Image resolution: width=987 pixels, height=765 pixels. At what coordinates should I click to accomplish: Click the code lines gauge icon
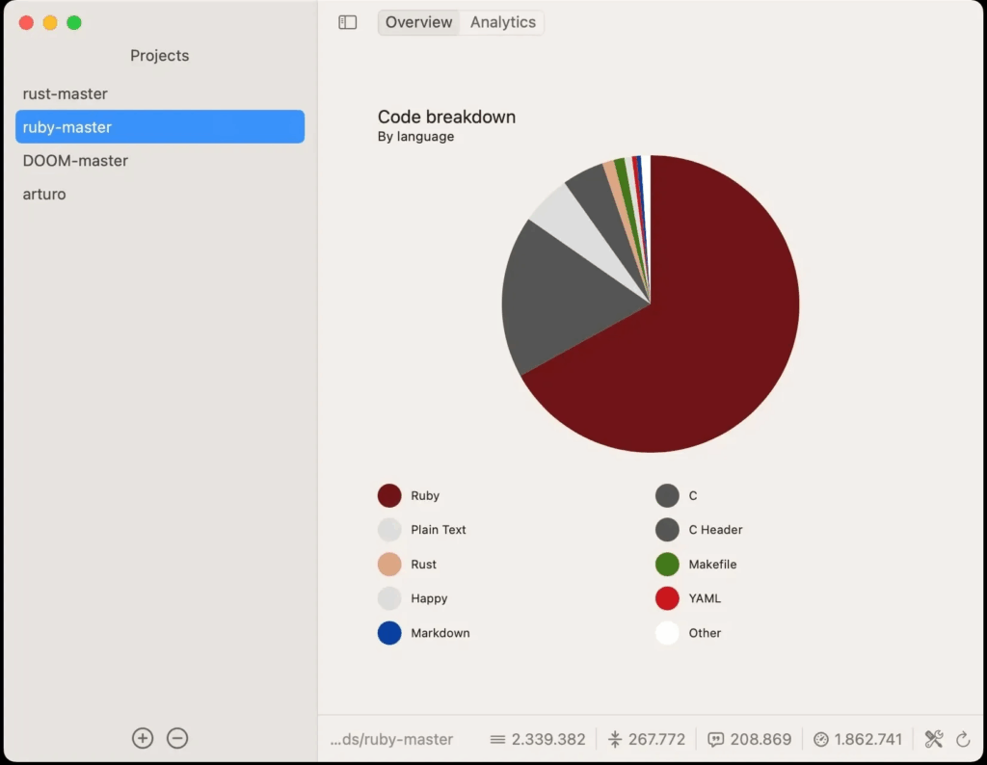click(x=821, y=739)
